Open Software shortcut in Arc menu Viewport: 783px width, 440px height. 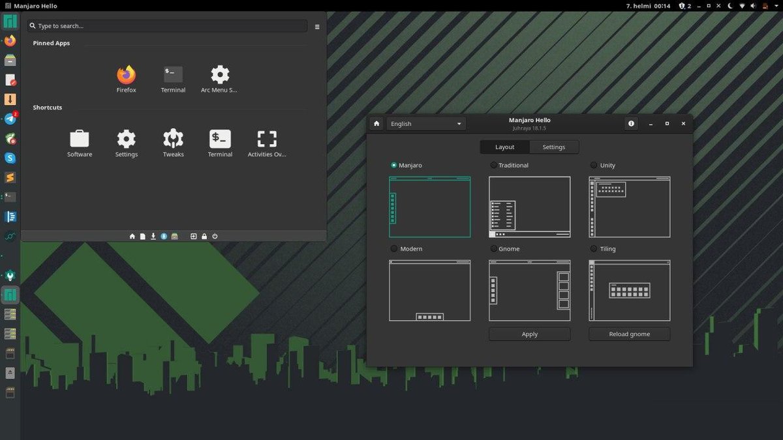[80, 143]
